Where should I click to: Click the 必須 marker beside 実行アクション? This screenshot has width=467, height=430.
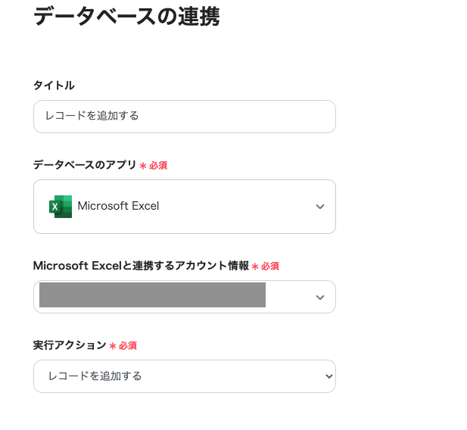coord(127,346)
